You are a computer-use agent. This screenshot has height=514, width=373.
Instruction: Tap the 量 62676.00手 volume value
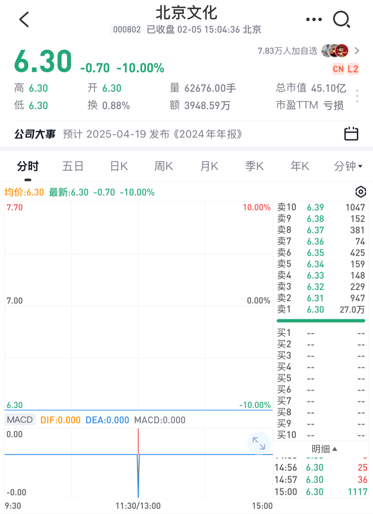pos(203,88)
